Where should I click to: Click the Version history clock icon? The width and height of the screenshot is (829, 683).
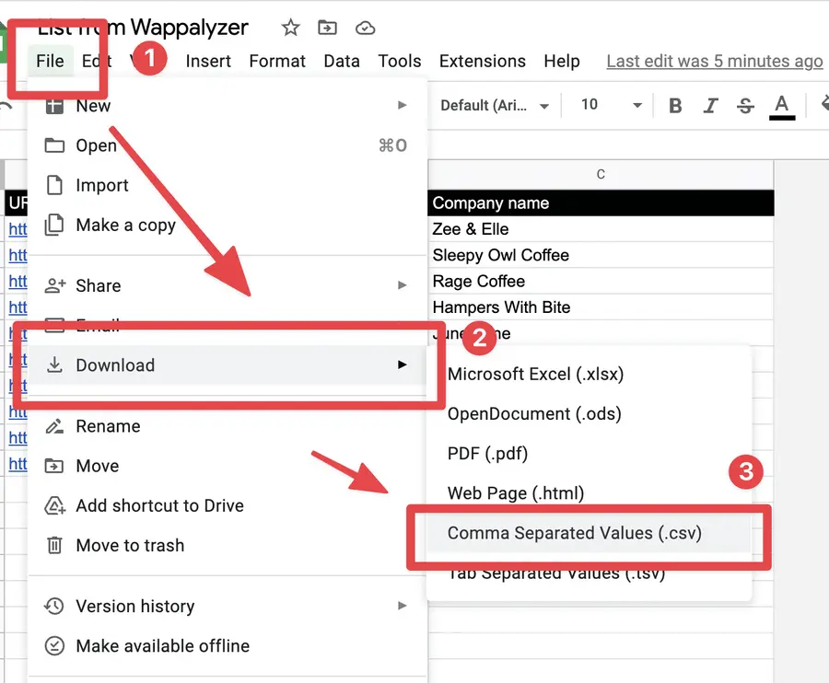click(54, 606)
